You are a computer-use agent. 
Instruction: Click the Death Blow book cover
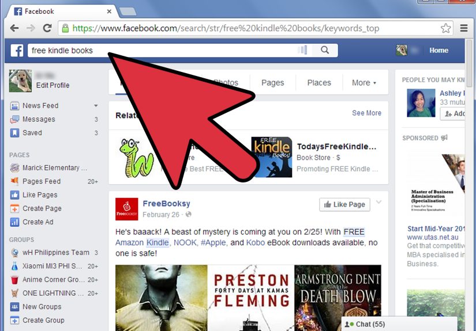338,298
